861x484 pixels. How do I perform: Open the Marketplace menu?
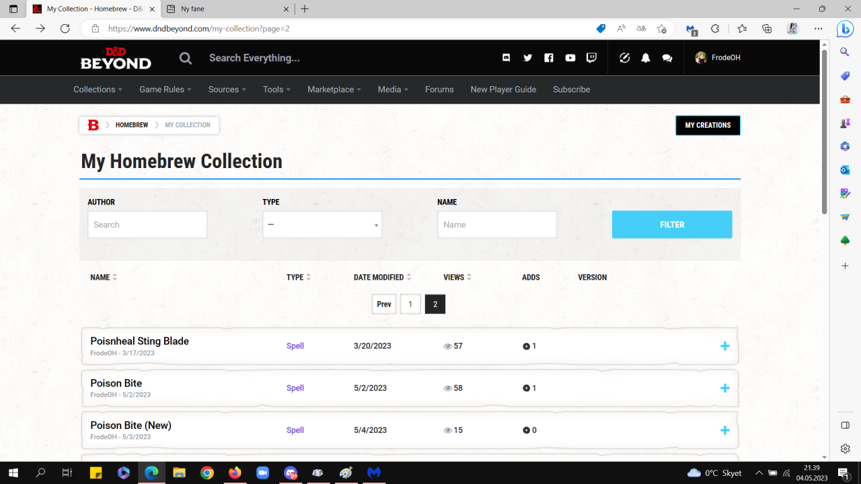click(334, 89)
